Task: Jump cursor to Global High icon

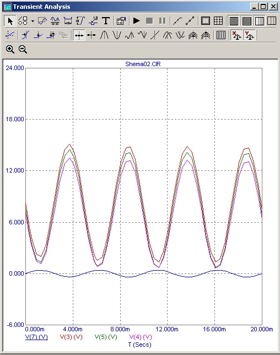Action: tap(168, 35)
